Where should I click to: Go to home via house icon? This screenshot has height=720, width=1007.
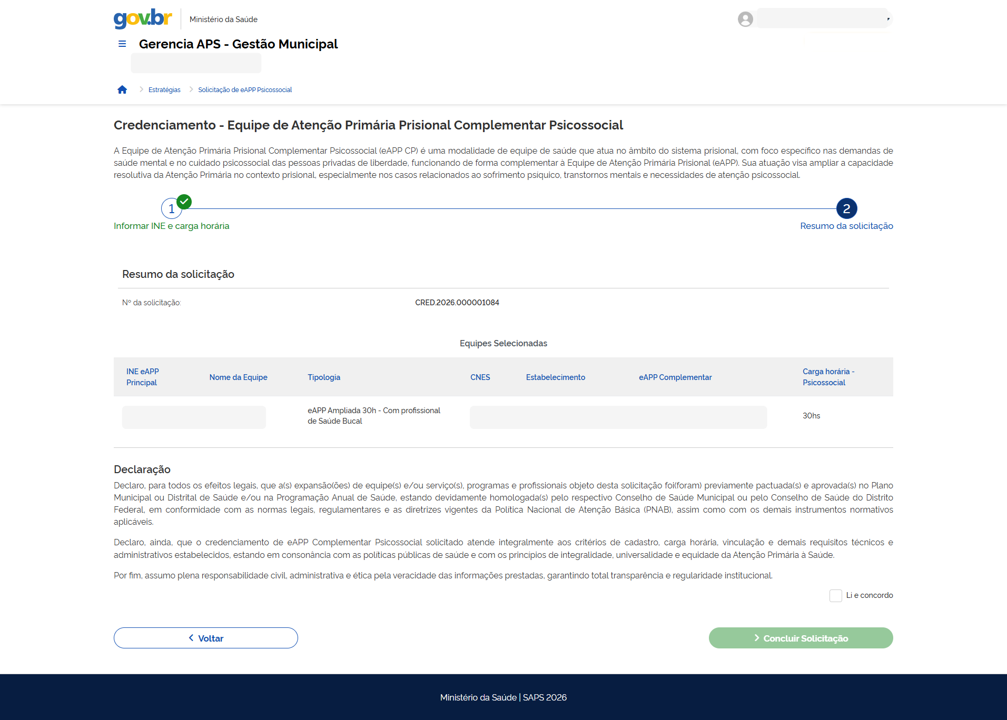[122, 90]
